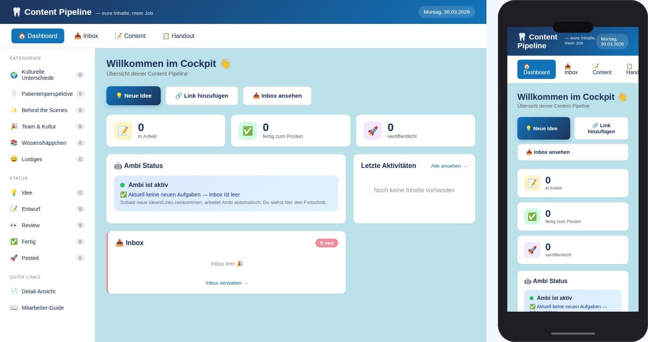648x342 pixels.
Task: Click the tooth logo icon in desktop header
Action: (x=17, y=12)
